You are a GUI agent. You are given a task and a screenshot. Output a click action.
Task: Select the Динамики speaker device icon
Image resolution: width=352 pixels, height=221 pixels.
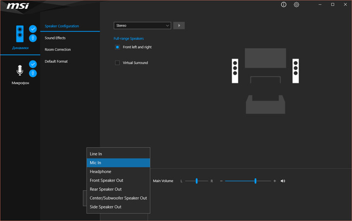click(20, 34)
